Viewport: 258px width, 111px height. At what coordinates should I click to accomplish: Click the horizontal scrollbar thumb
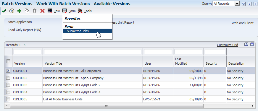[107, 106]
